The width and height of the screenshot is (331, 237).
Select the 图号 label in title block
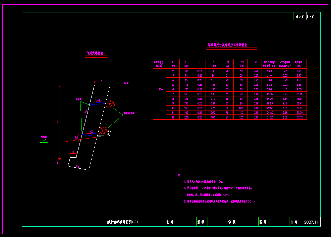pos(263,222)
